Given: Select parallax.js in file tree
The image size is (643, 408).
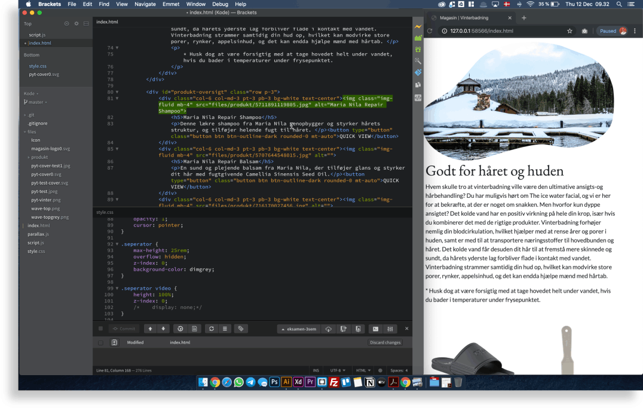Looking at the screenshot, I should coord(38,234).
